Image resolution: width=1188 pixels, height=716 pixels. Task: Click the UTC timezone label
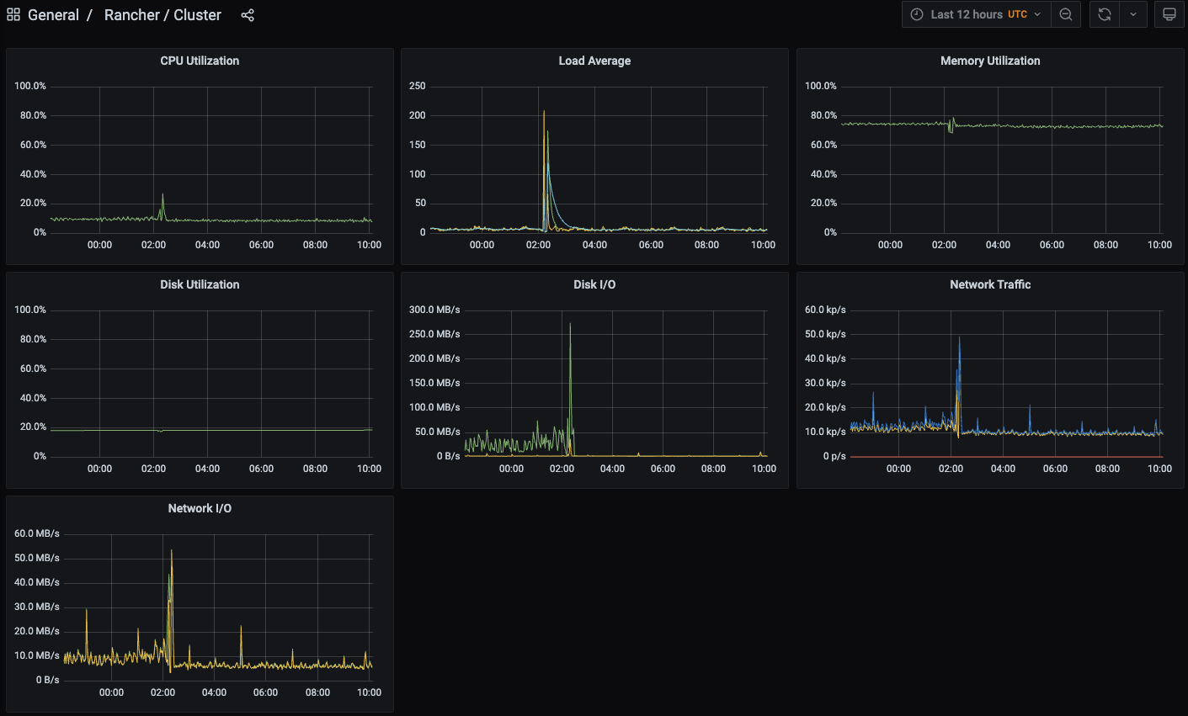point(1017,14)
